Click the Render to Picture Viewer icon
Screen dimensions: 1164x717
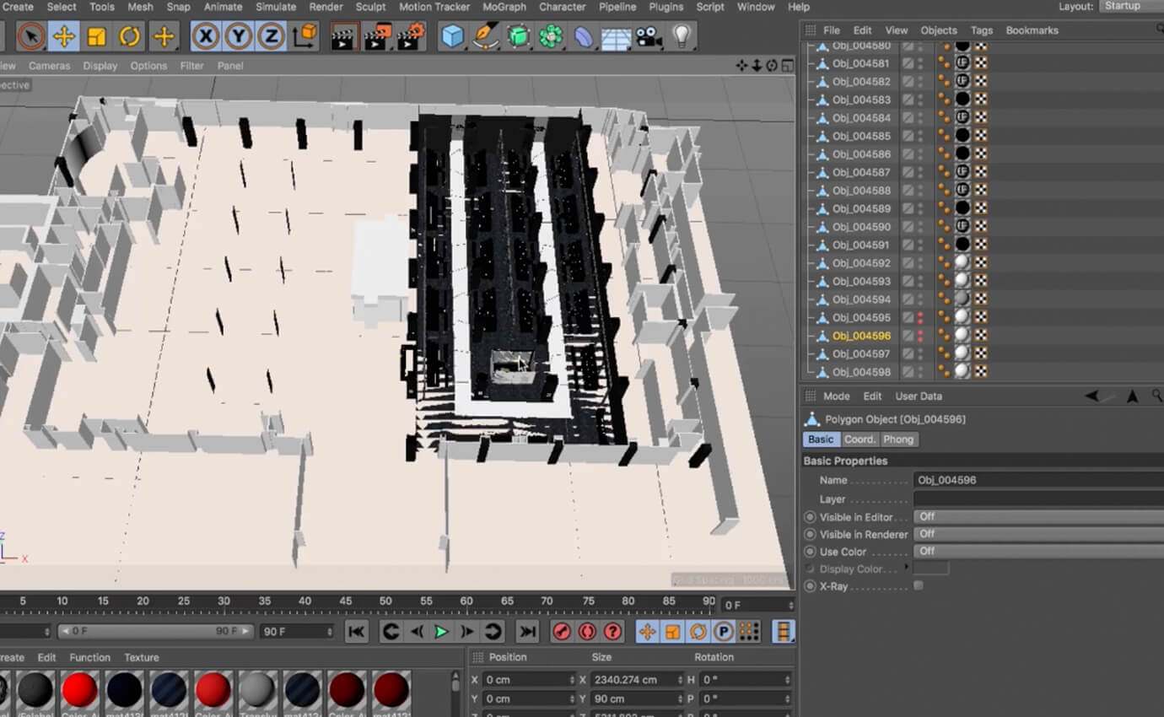coord(377,36)
